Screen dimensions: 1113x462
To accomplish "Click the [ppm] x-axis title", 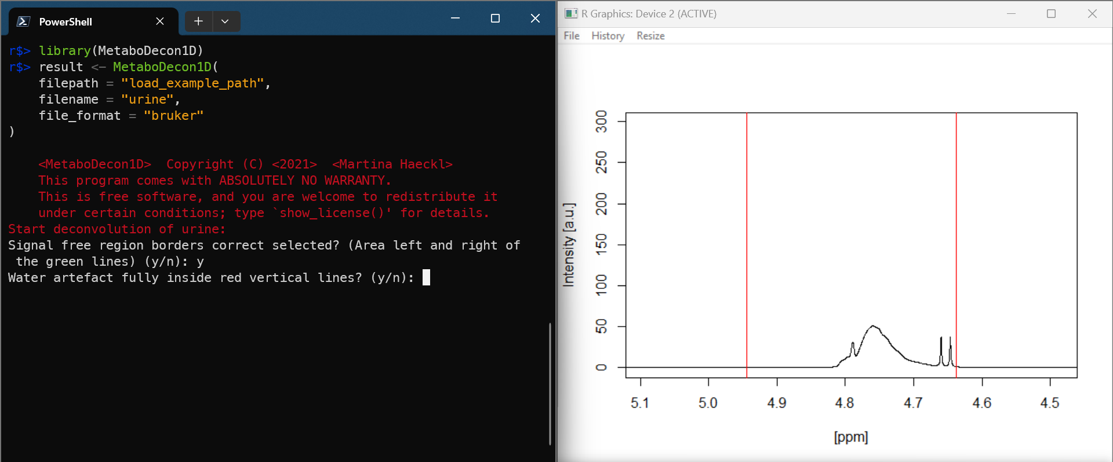I will point(851,437).
